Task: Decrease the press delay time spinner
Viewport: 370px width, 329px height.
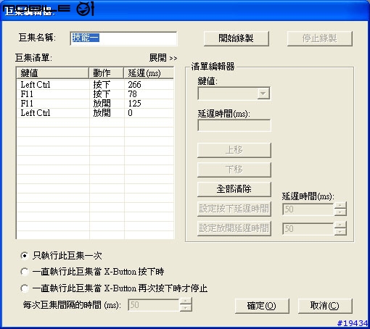Action: coord(340,212)
